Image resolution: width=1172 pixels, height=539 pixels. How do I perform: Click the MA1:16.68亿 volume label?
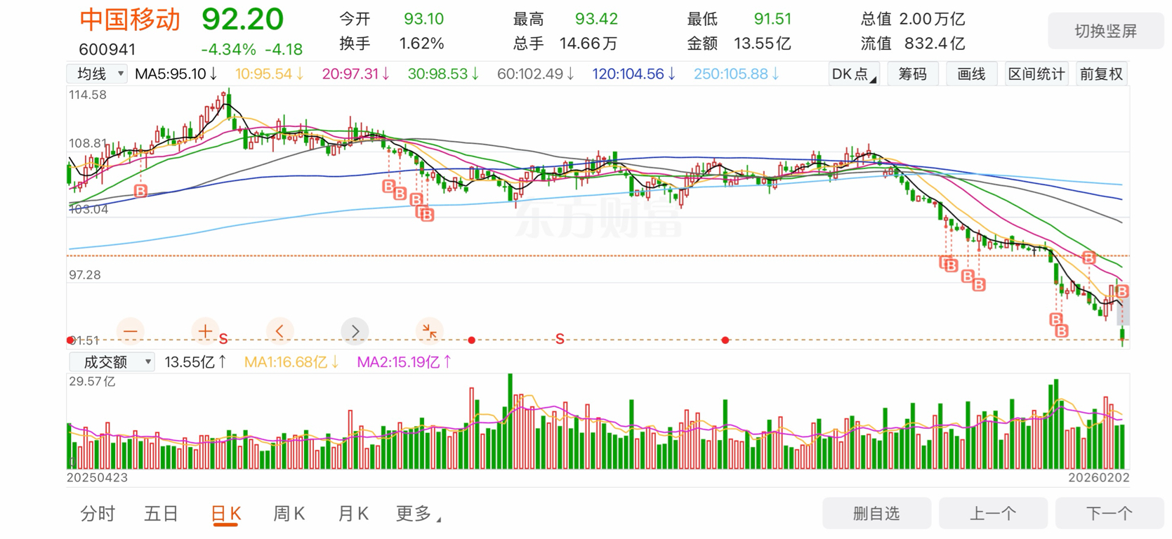[x=292, y=362]
